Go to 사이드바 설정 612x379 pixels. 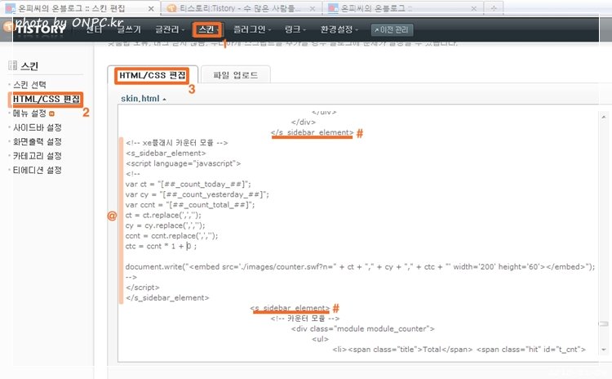click(x=37, y=127)
